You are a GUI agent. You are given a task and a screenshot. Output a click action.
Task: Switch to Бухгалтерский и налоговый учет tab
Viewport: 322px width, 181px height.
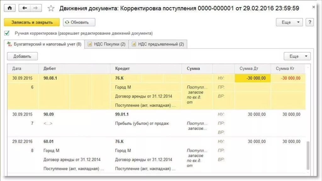click(44, 44)
